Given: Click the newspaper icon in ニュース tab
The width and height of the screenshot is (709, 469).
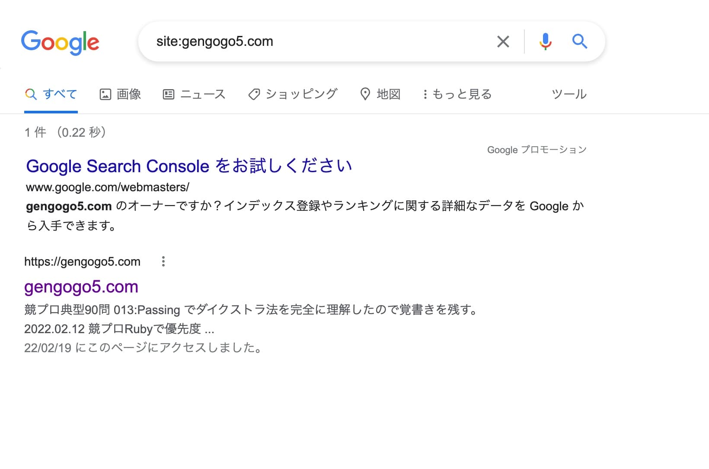Looking at the screenshot, I should tap(169, 94).
